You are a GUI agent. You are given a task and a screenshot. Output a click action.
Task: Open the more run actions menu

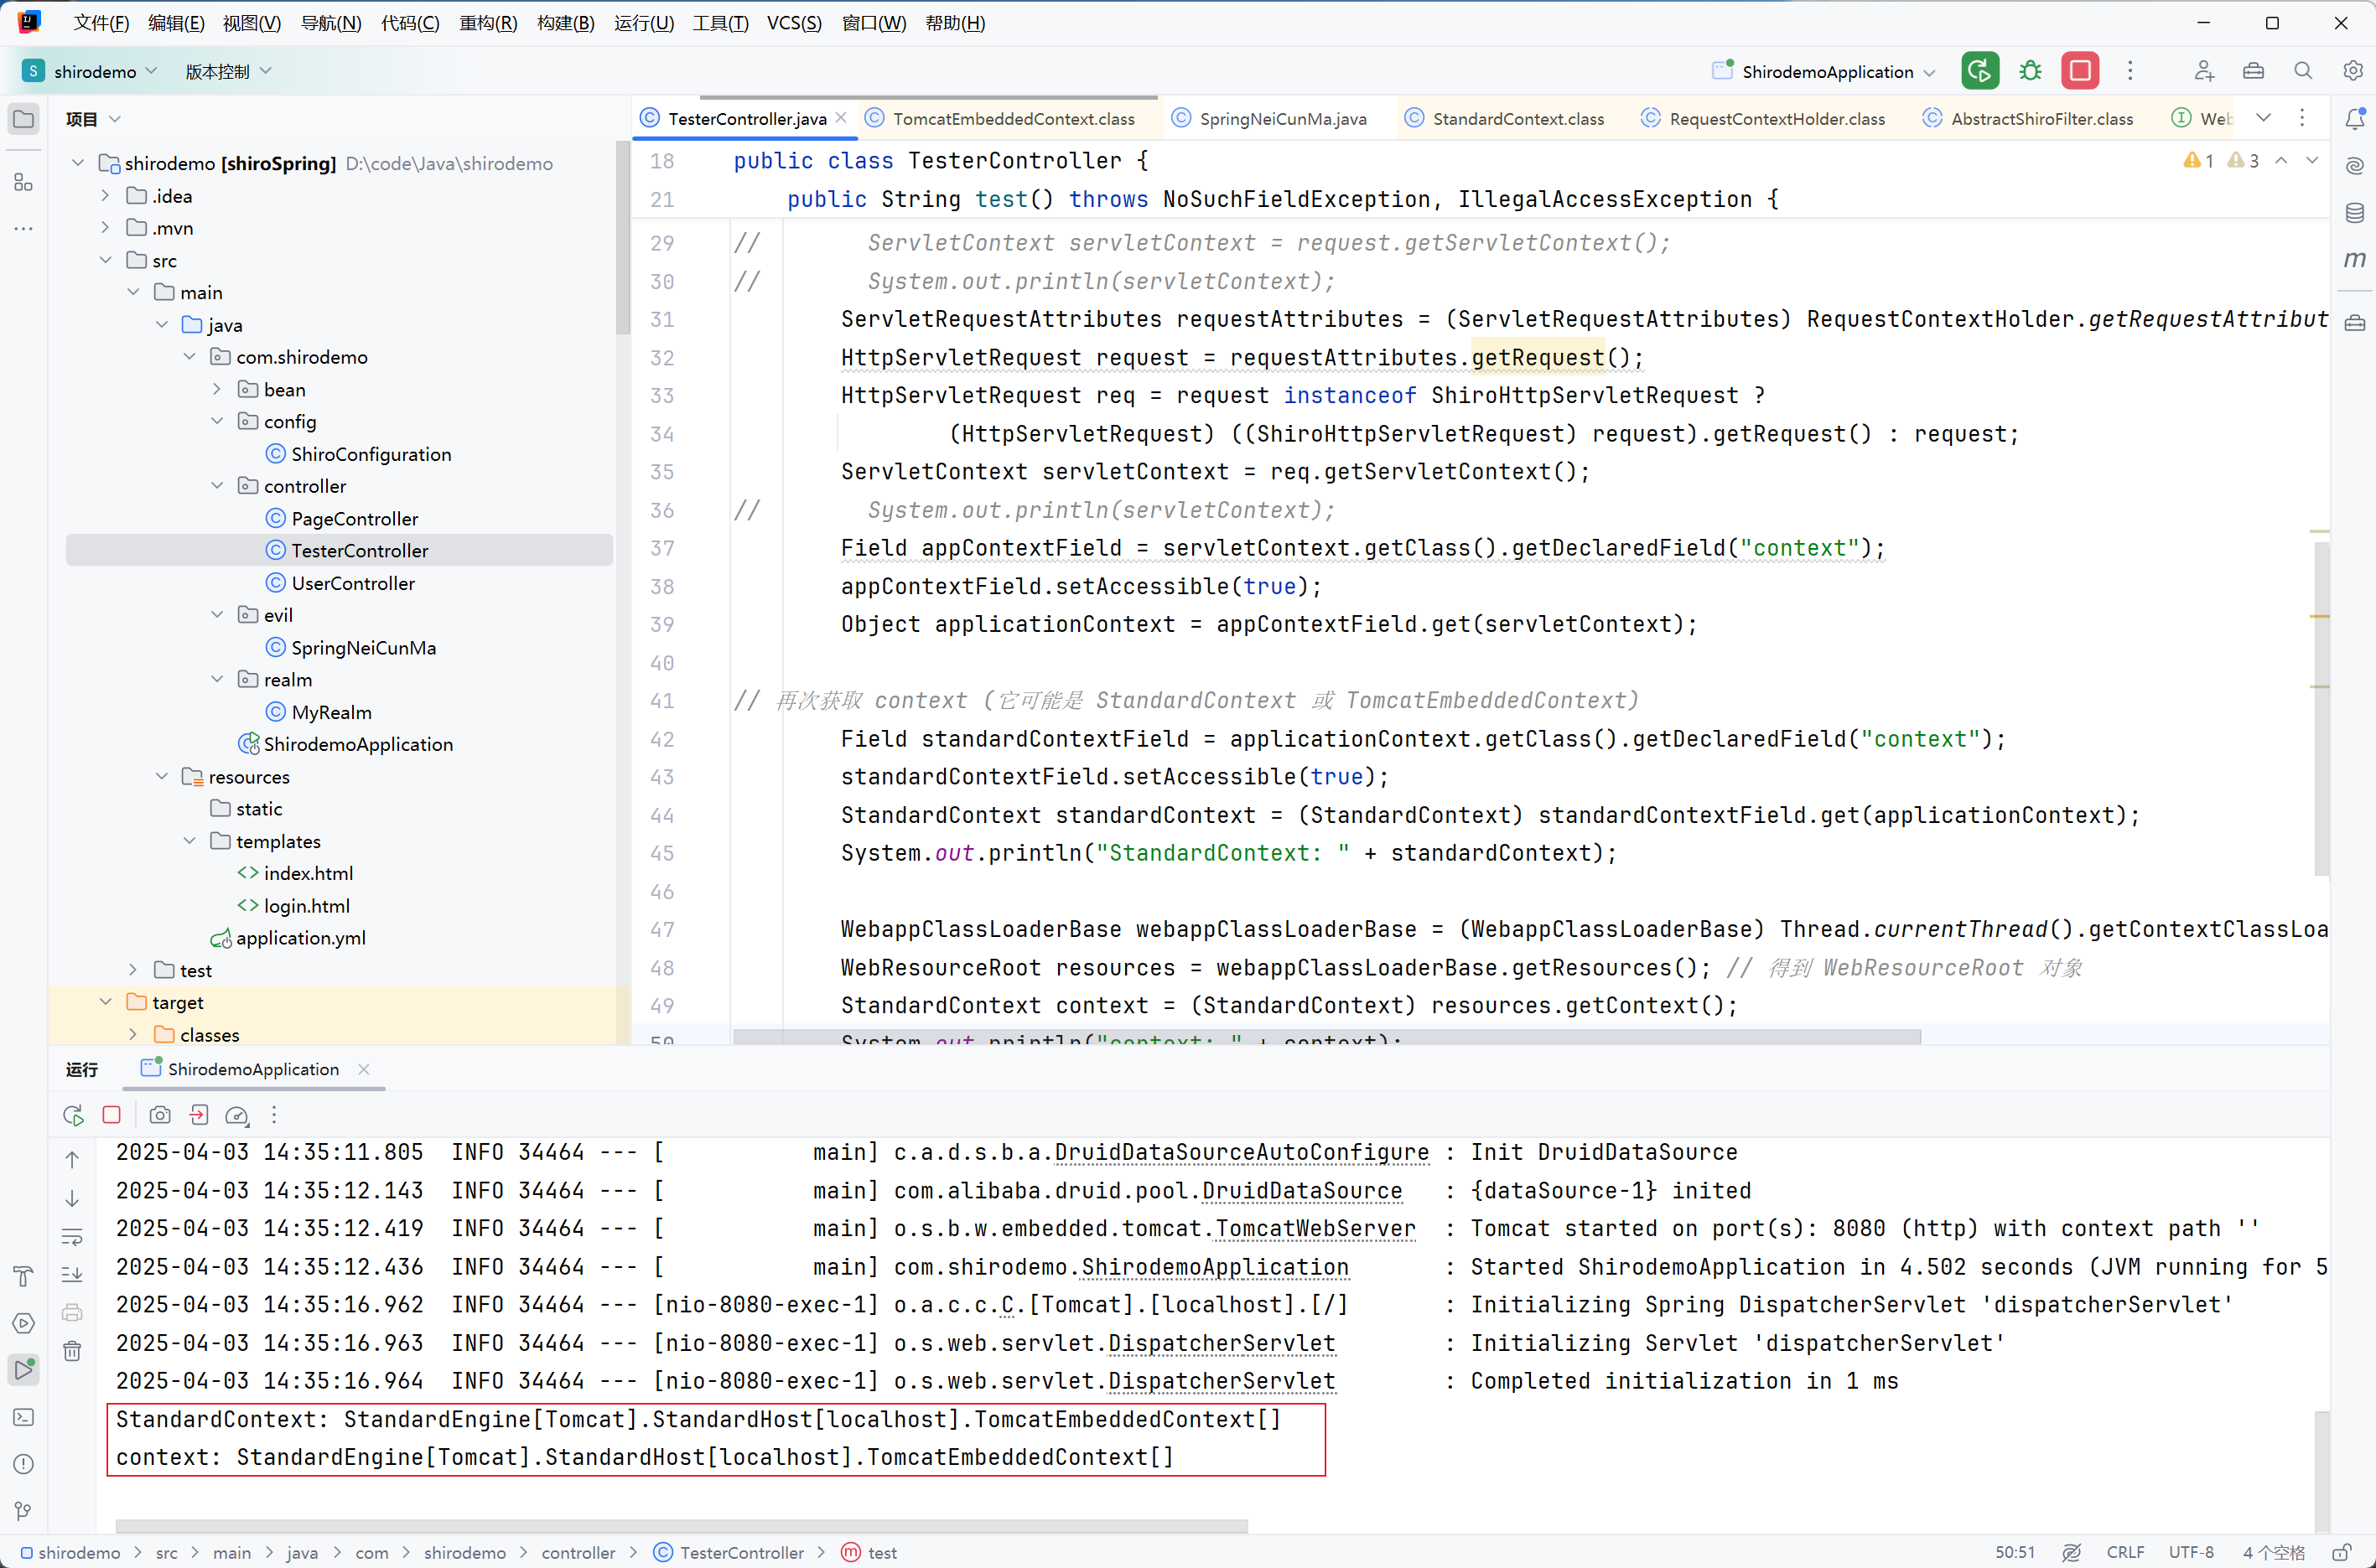tap(2130, 71)
